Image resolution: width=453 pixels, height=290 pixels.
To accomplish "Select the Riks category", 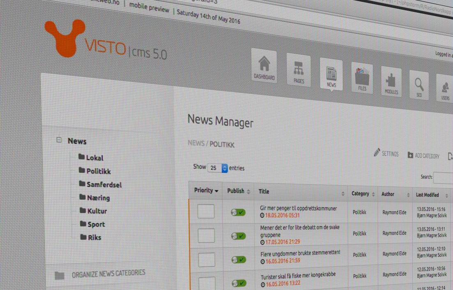I will click(94, 237).
